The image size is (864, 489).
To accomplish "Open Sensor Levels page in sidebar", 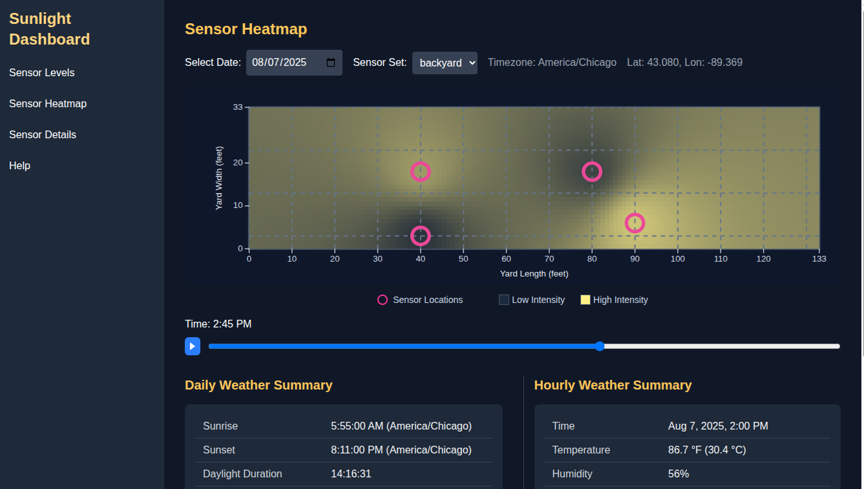I will [42, 73].
